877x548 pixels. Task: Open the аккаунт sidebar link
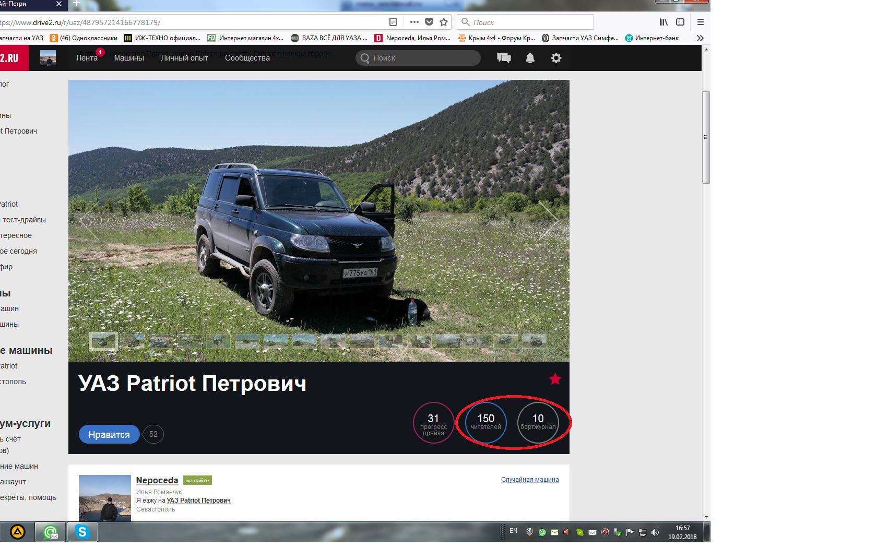[13, 482]
